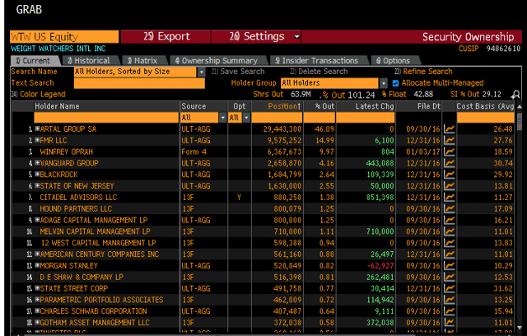
Task: Open chart icon for HOUND PARTNERS LLC row
Action: pos(450,208)
